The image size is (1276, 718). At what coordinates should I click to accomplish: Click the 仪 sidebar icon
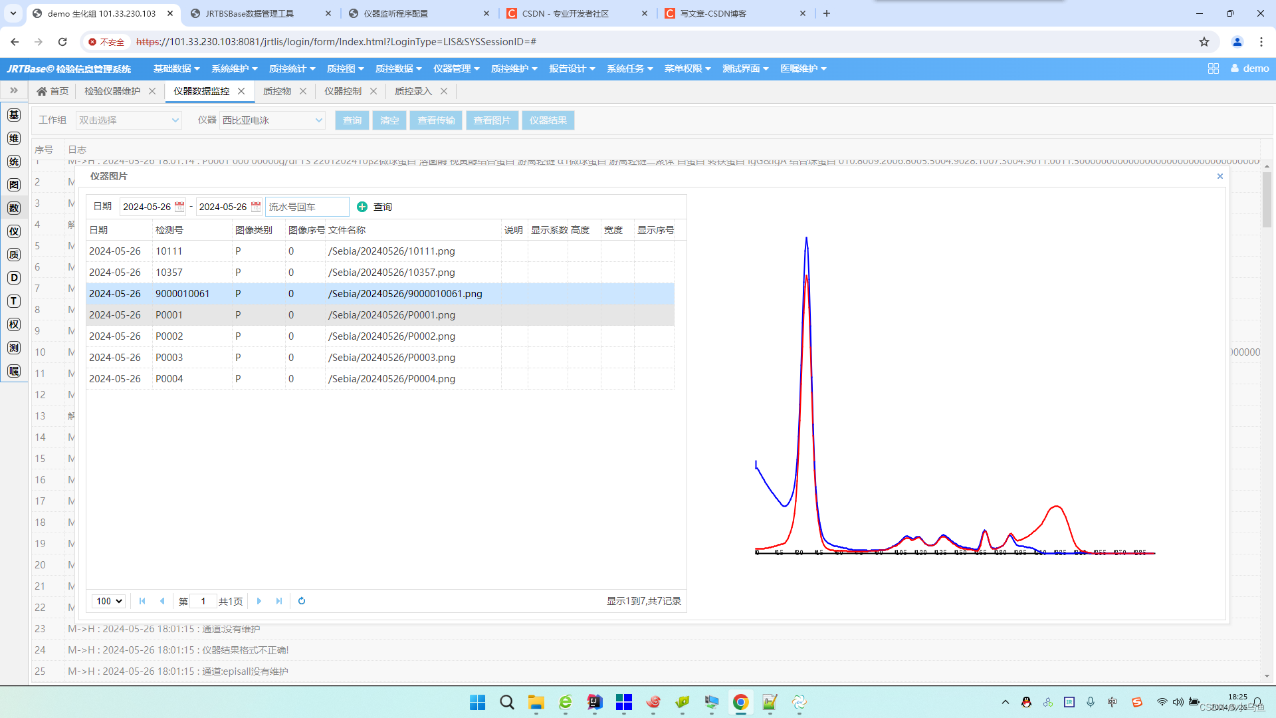tap(14, 231)
